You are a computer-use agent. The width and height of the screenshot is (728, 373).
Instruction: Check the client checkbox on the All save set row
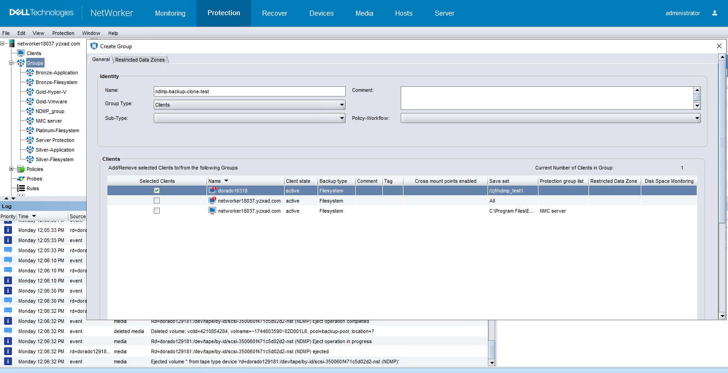pyautogui.click(x=157, y=200)
